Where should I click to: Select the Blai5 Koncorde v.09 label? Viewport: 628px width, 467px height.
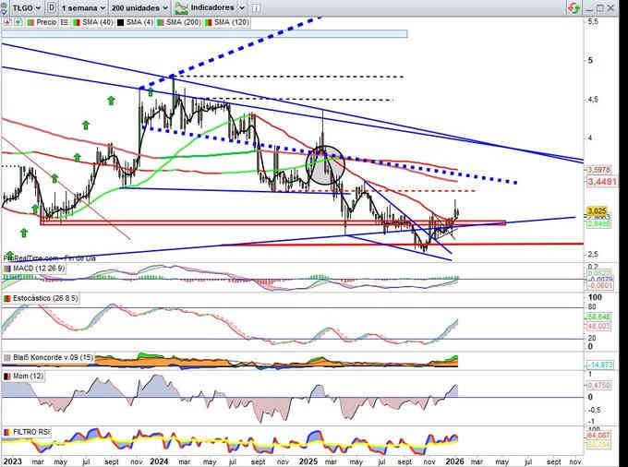46,357
